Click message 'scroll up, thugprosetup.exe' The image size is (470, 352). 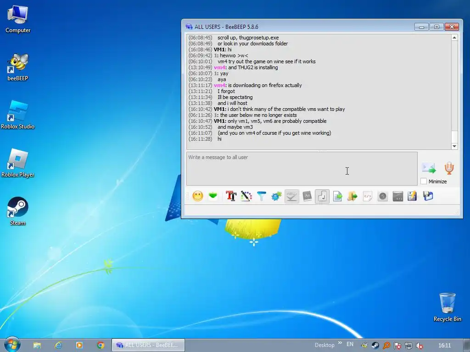point(248,38)
